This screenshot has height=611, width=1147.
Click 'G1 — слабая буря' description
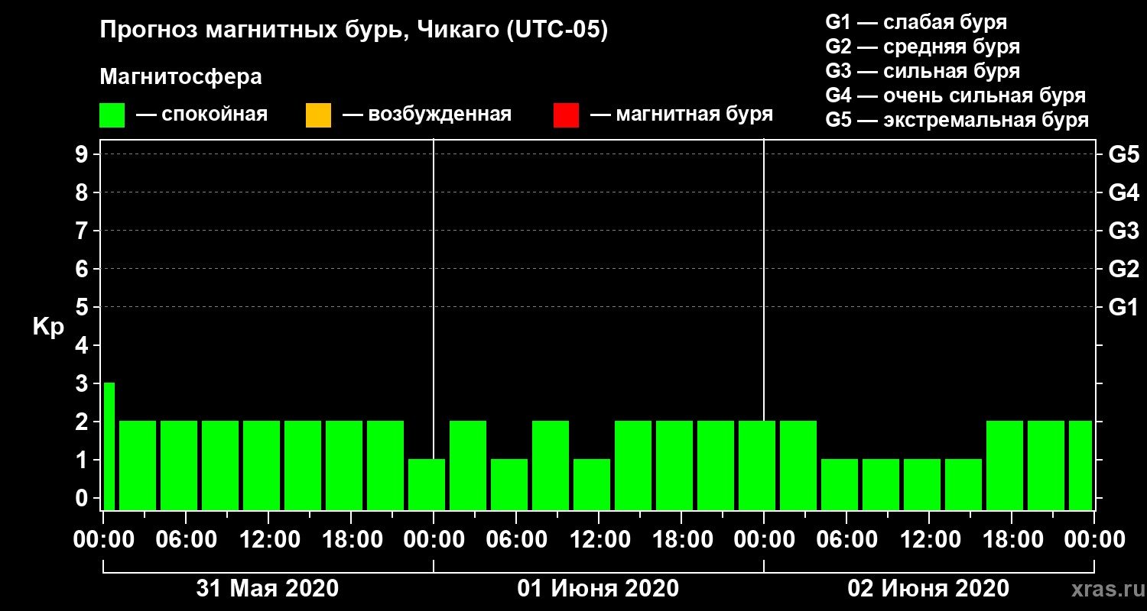(916, 21)
